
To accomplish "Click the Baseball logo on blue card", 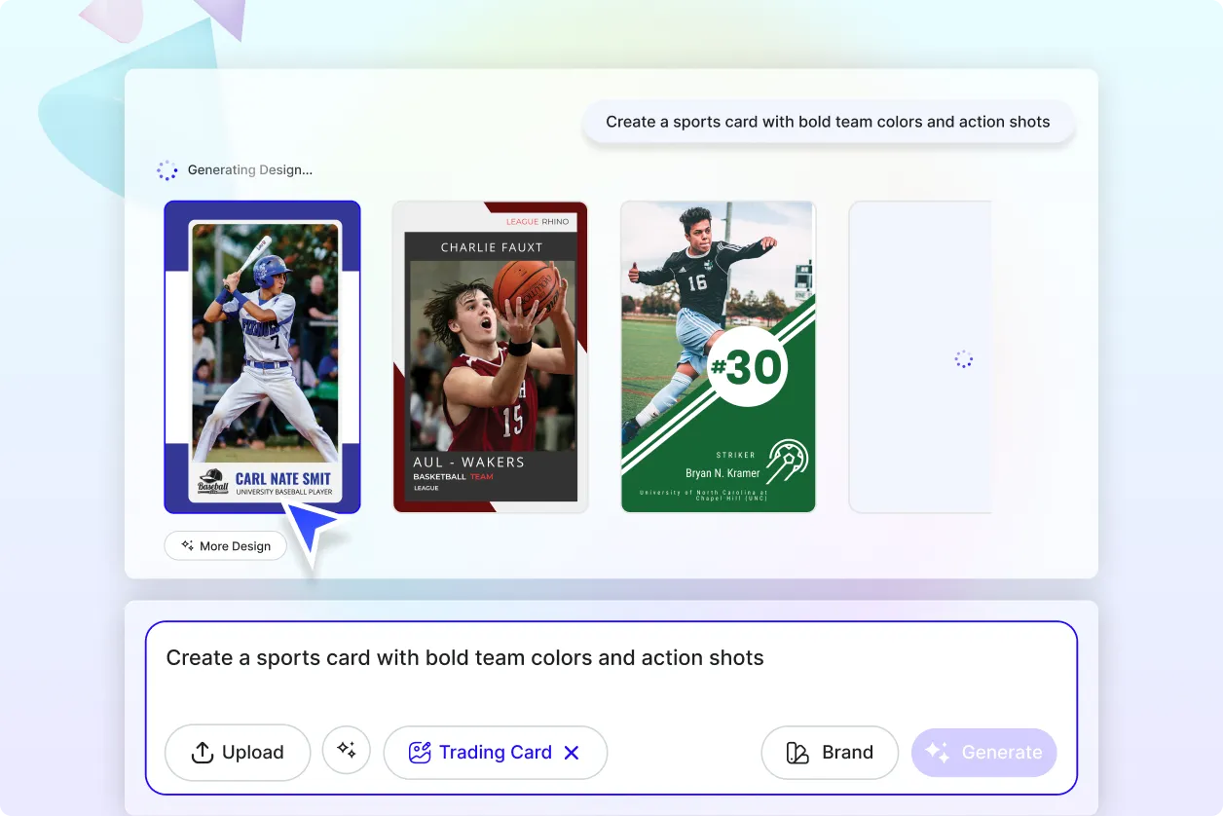I will coord(213,484).
